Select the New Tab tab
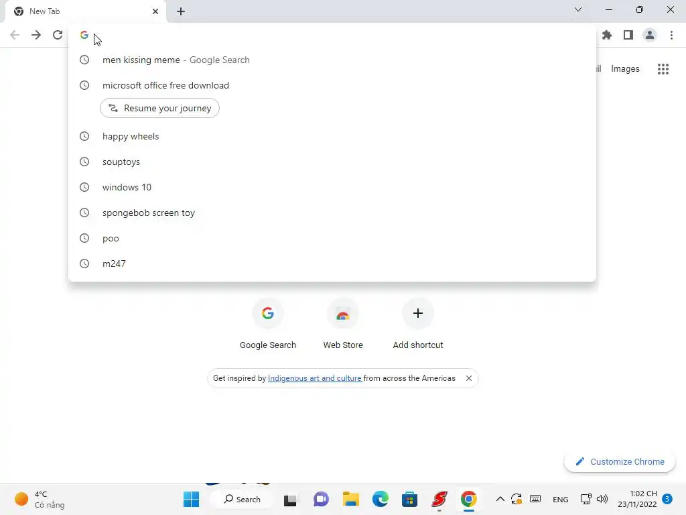This screenshot has height=515, width=686. click(x=86, y=11)
